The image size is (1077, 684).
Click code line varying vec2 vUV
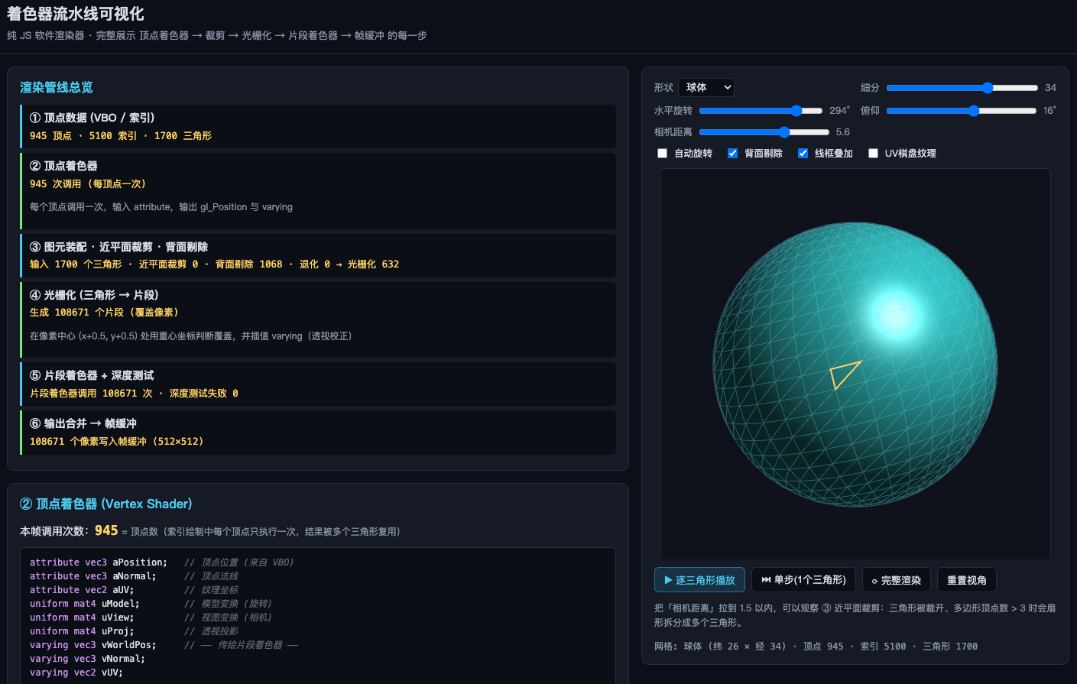76,673
